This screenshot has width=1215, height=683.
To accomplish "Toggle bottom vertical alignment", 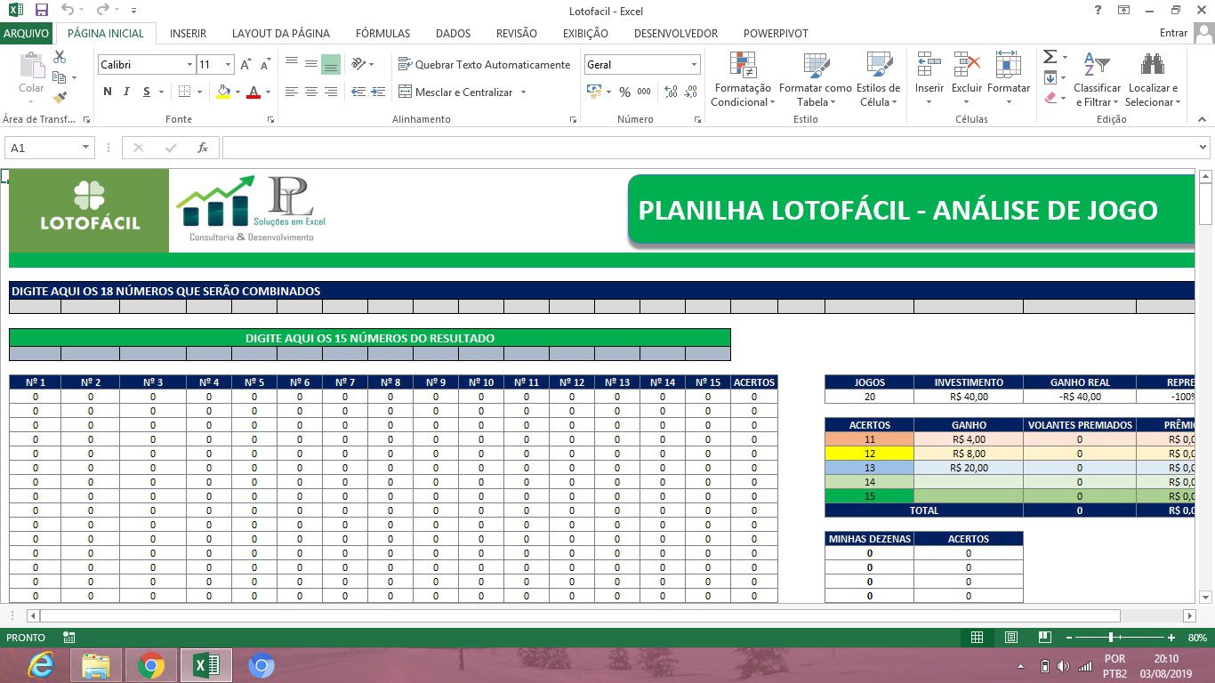I will coord(331,64).
